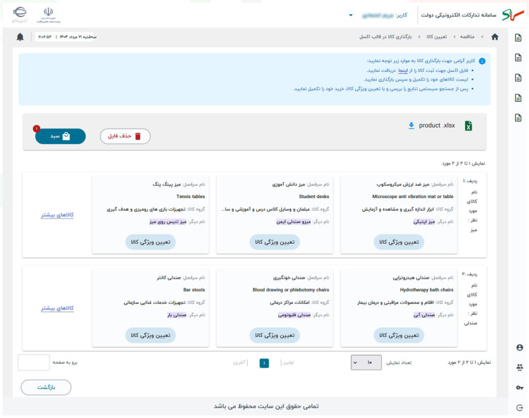The image size is (529, 418).
Task: Open کالاهای بیشتر link in the صندلی row
Action: (x=57, y=308)
